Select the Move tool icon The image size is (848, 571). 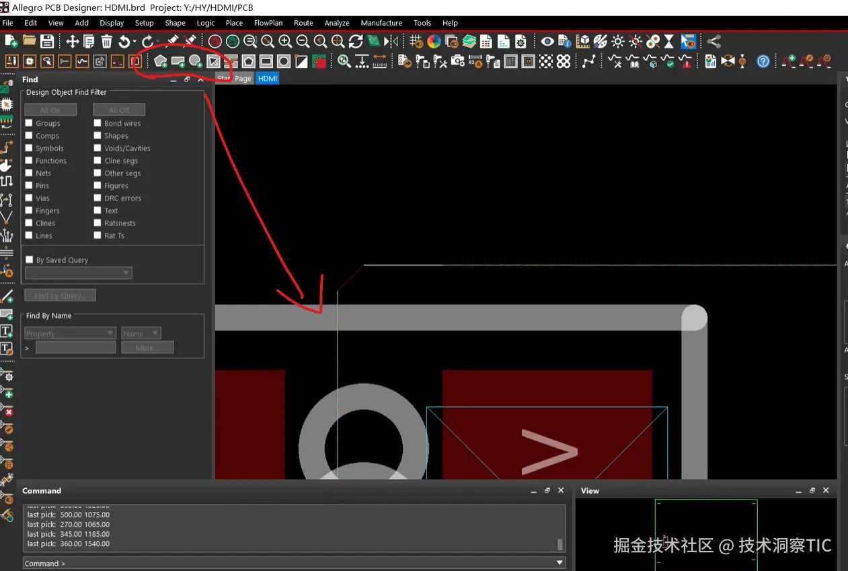[x=72, y=41]
